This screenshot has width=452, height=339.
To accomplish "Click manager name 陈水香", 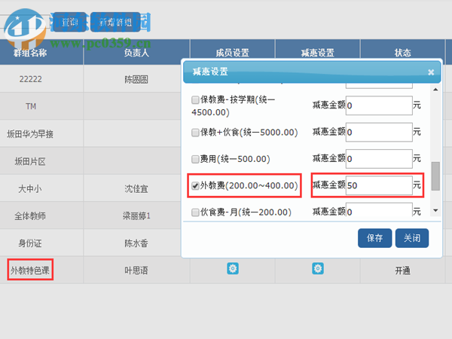I will (136, 243).
